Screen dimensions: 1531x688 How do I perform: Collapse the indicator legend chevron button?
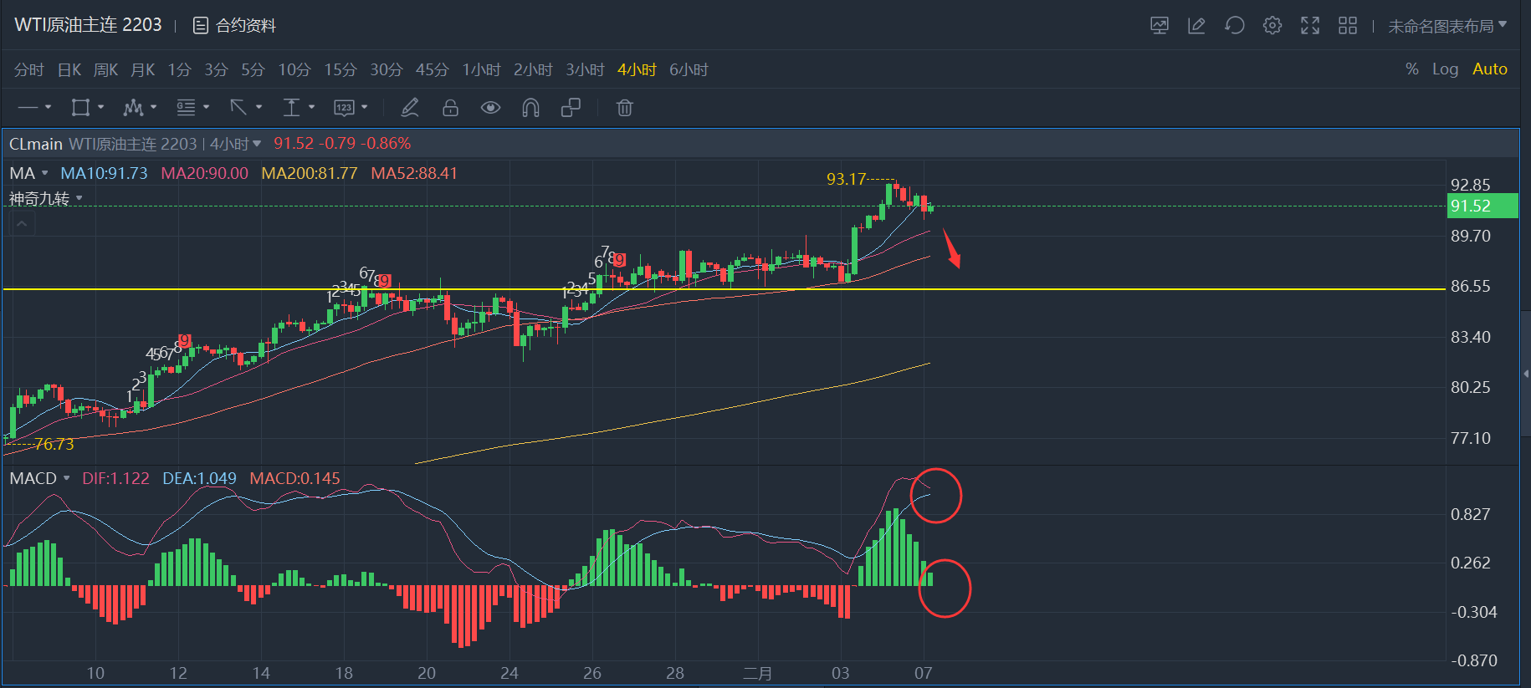[x=22, y=224]
